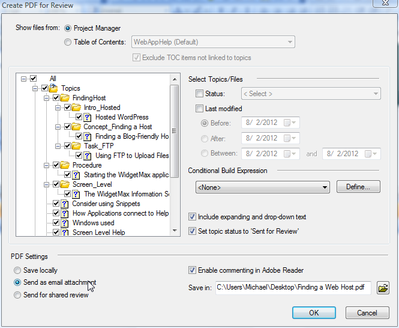Click the Consider using Snippets topic icon
399x328 pixels.
65,204
